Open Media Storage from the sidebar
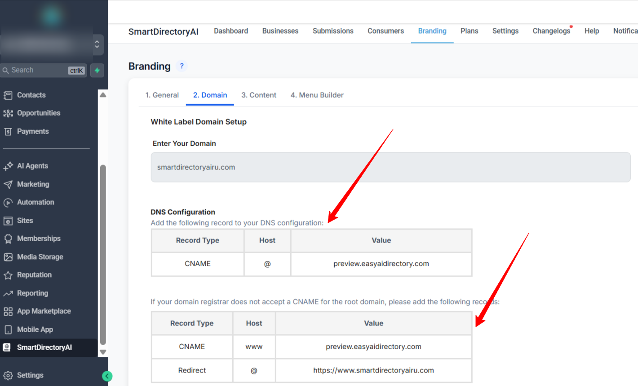Screen dimensions: 638x386 40,257
